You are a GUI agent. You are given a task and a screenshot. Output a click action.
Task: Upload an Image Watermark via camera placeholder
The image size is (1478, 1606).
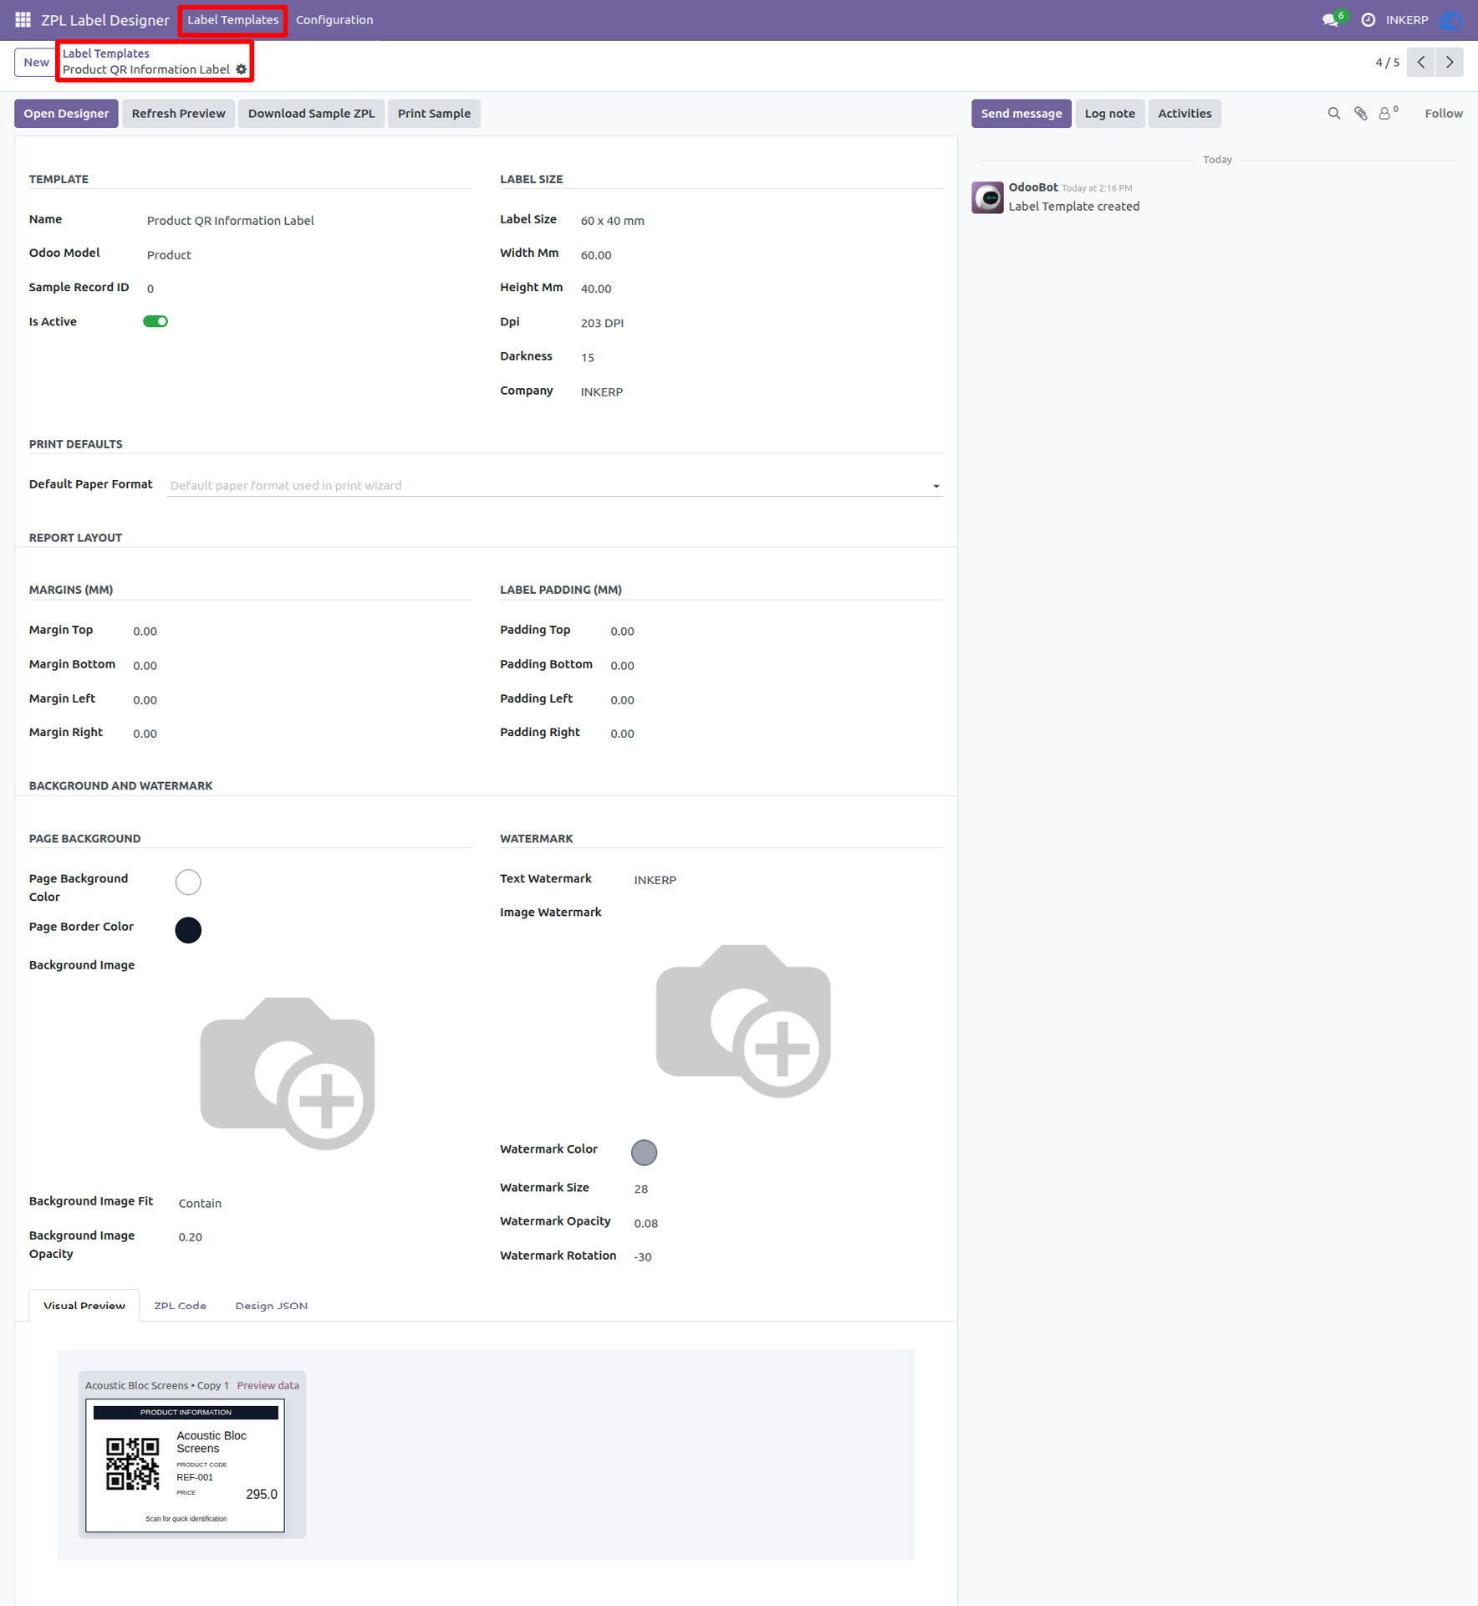point(743,1021)
